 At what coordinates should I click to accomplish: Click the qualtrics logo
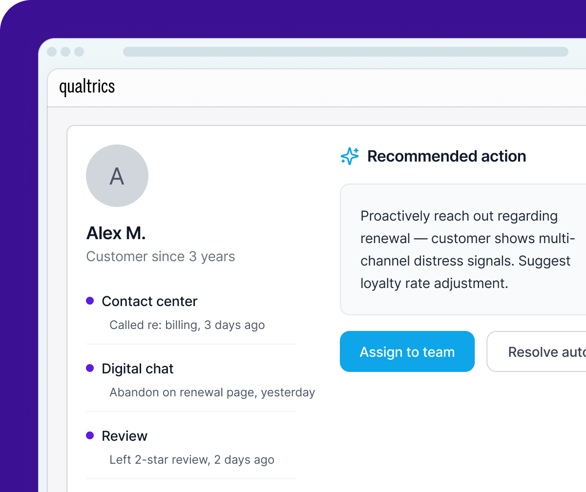[87, 87]
